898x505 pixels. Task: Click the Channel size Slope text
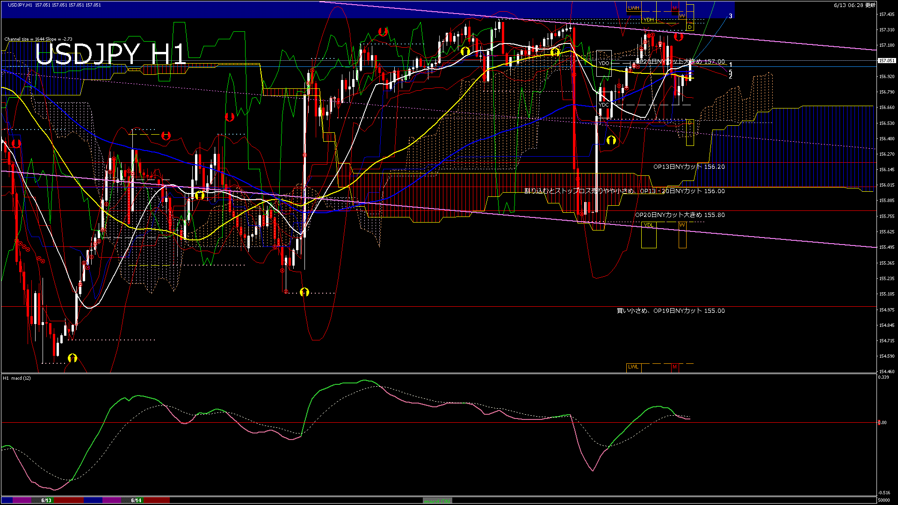(38, 39)
